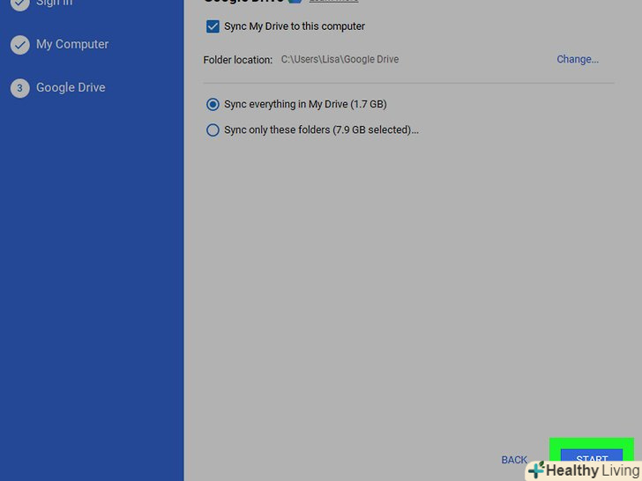Open the My Computer step in sidebar
Image resolution: width=642 pixels, height=481 pixels.
point(72,44)
